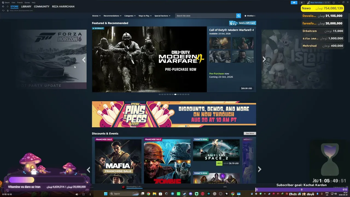Open the View menu

13,2
